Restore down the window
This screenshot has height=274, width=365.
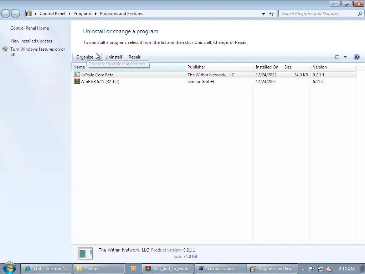346,4
